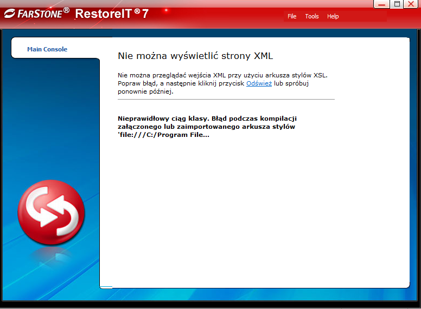The width and height of the screenshot is (421, 309).
Task: Click the red RestoreIT arrows logo
Action: [x=51, y=212]
